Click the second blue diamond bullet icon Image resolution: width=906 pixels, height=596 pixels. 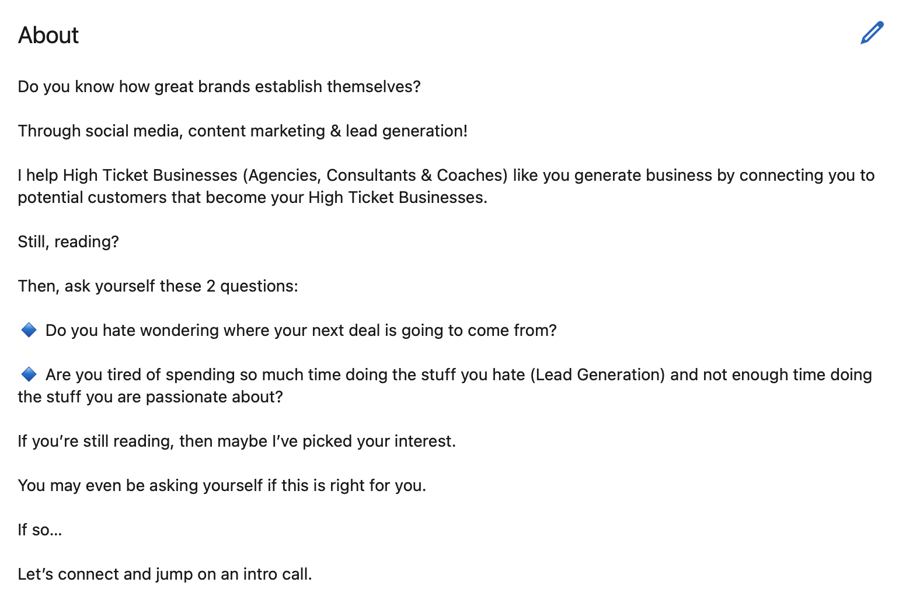point(29,374)
